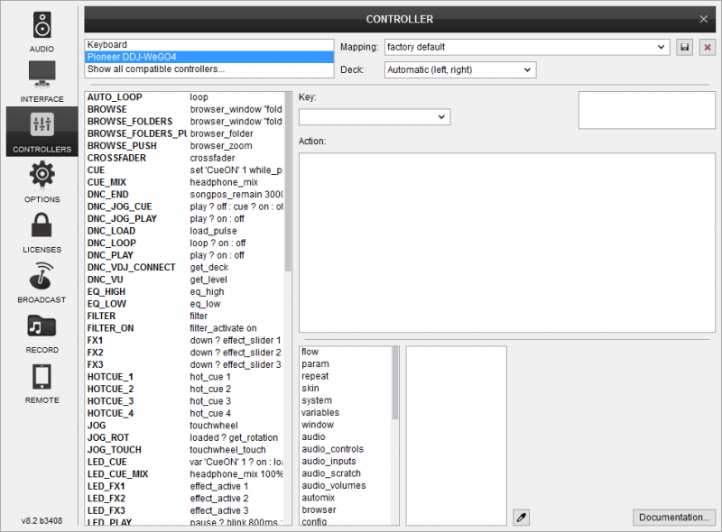Choose the repeat action category
The width and height of the screenshot is (722, 532).
pos(346,376)
